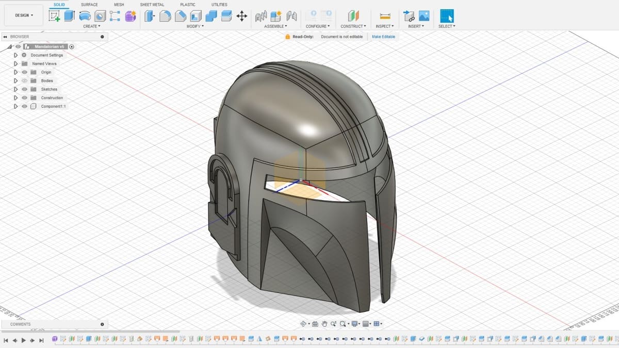Activate the Mandalorian v5 radio button
Viewport: 619px width, 348px height.
click(x=72, y=46)
